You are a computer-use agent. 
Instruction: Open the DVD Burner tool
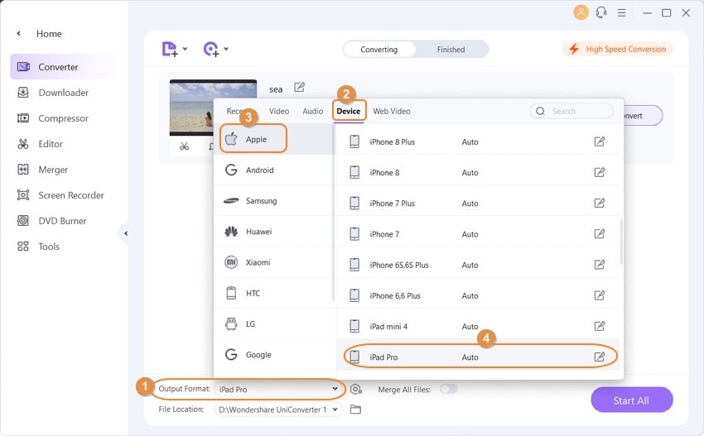click(51, 221)
